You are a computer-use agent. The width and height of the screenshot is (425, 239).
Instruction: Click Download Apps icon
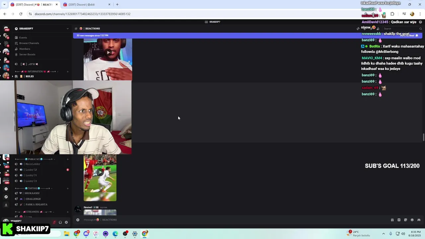(x=6, y=205)
